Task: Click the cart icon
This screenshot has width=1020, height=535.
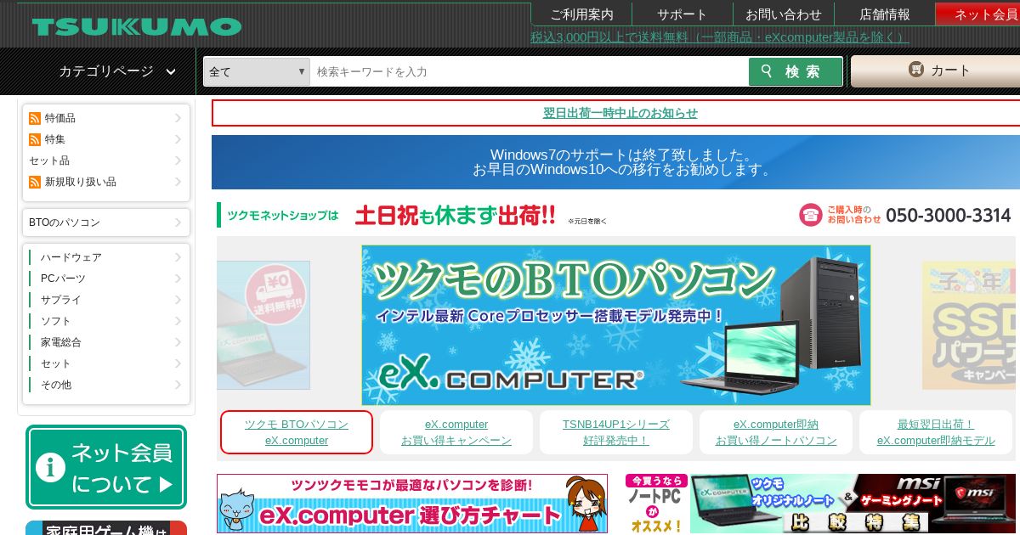Action: (x=915, y=70)
